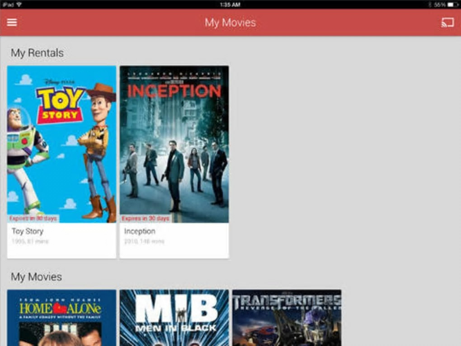Image resolution: width=461 pixels, height=346 pixels.
Task: Tap the battery indicator in status bar
Action: coord(452,5)
